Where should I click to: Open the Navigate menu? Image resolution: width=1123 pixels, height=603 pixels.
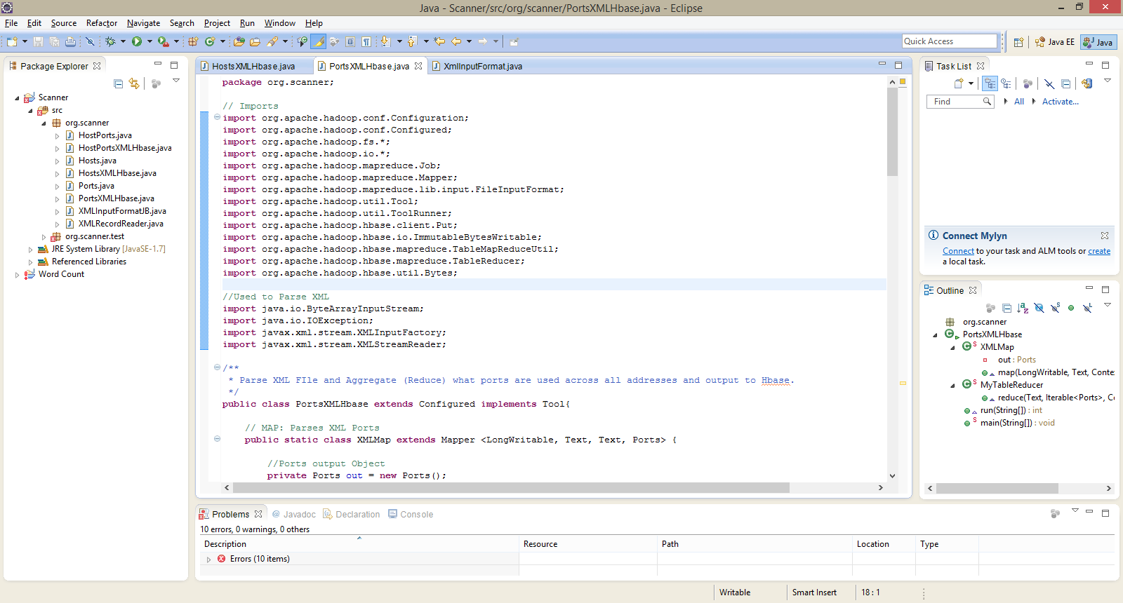point(143,23)
